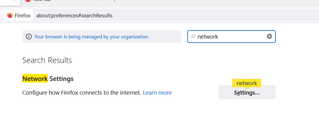Viewport: 319px width, 139px height.
Task: Click the "Configure how Firefox connects" description text
Action: [82, 93]
